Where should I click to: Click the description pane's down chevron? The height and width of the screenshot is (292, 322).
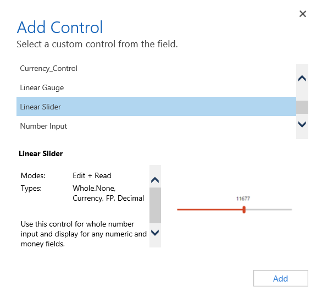(155, 233)
